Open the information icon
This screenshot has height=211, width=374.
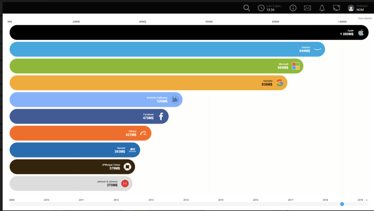pos(293,8)
